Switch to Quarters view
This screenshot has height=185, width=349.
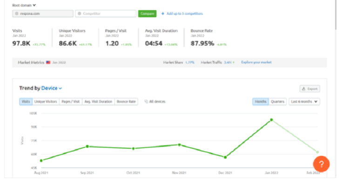point(277,102)
